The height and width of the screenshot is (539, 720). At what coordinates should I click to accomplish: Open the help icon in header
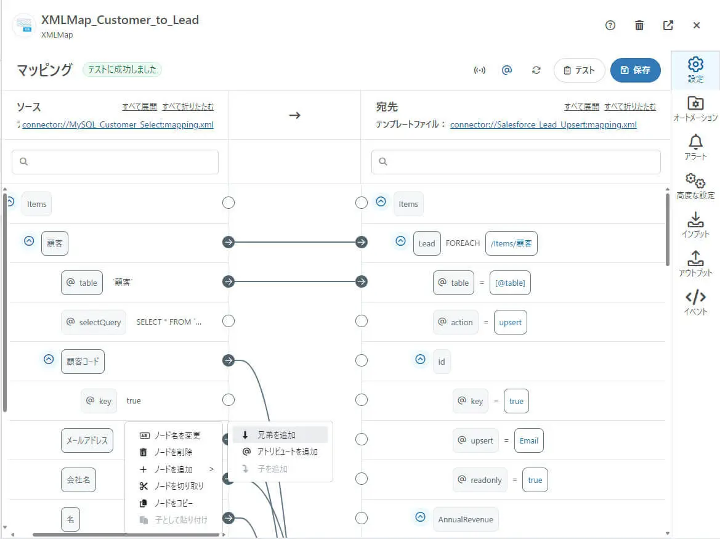pyautogui.click(x=610, y=25)
